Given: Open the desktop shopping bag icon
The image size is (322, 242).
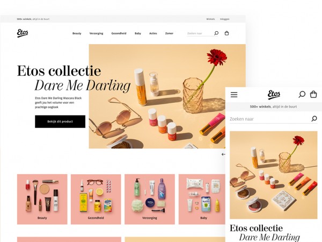Looking at the screenshot, I should [226, 33].
